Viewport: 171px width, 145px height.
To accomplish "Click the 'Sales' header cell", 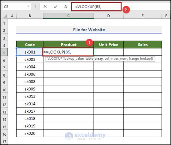I will [x=142, y=45].
